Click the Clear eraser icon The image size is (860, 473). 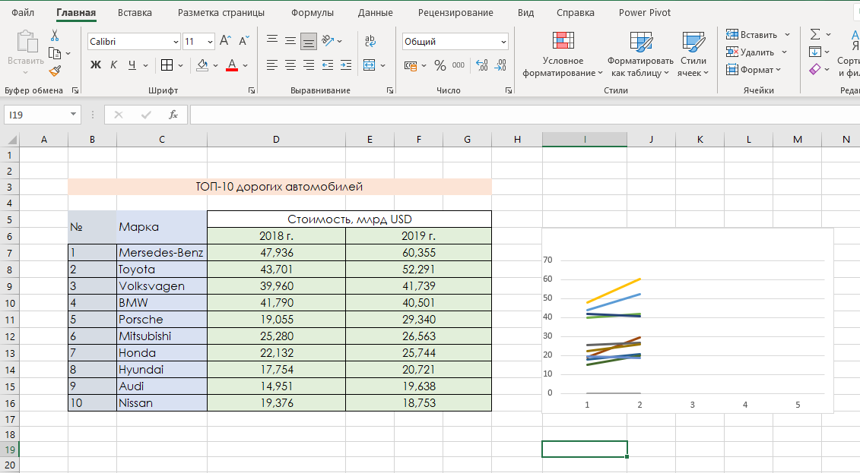[x=815, y=70]
